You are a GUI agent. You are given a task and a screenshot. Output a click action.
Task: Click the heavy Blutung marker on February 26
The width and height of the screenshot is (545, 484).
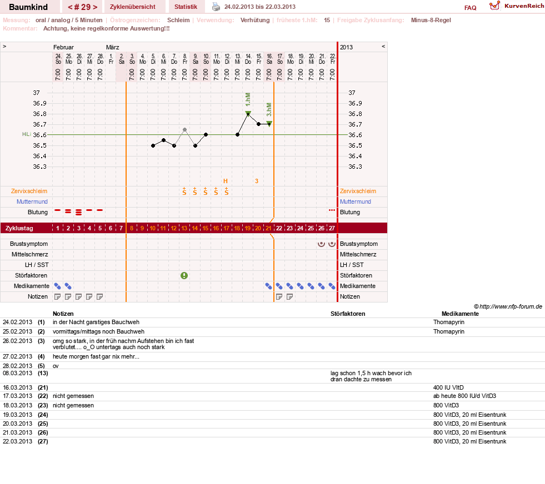[78, 212]
